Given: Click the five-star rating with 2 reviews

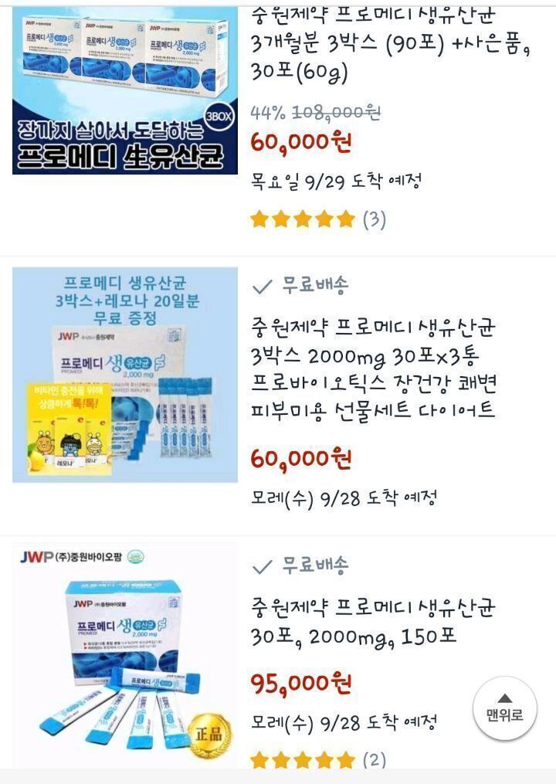Looking at the screenshot, I should 303,761.
